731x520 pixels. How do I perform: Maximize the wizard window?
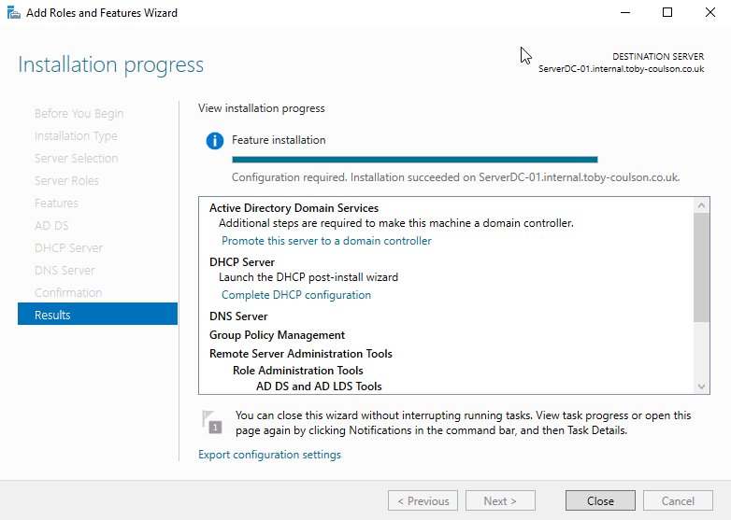[x=667, y=13]
